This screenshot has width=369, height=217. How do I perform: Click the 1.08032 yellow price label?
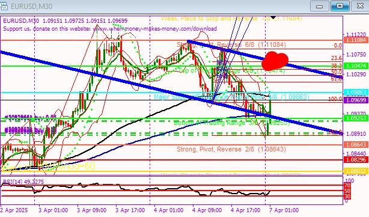[356, 171]
